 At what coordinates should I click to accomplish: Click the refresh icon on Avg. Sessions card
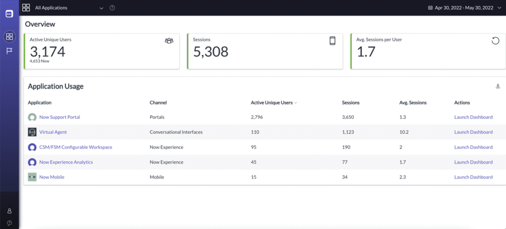(x=495, y=41)
